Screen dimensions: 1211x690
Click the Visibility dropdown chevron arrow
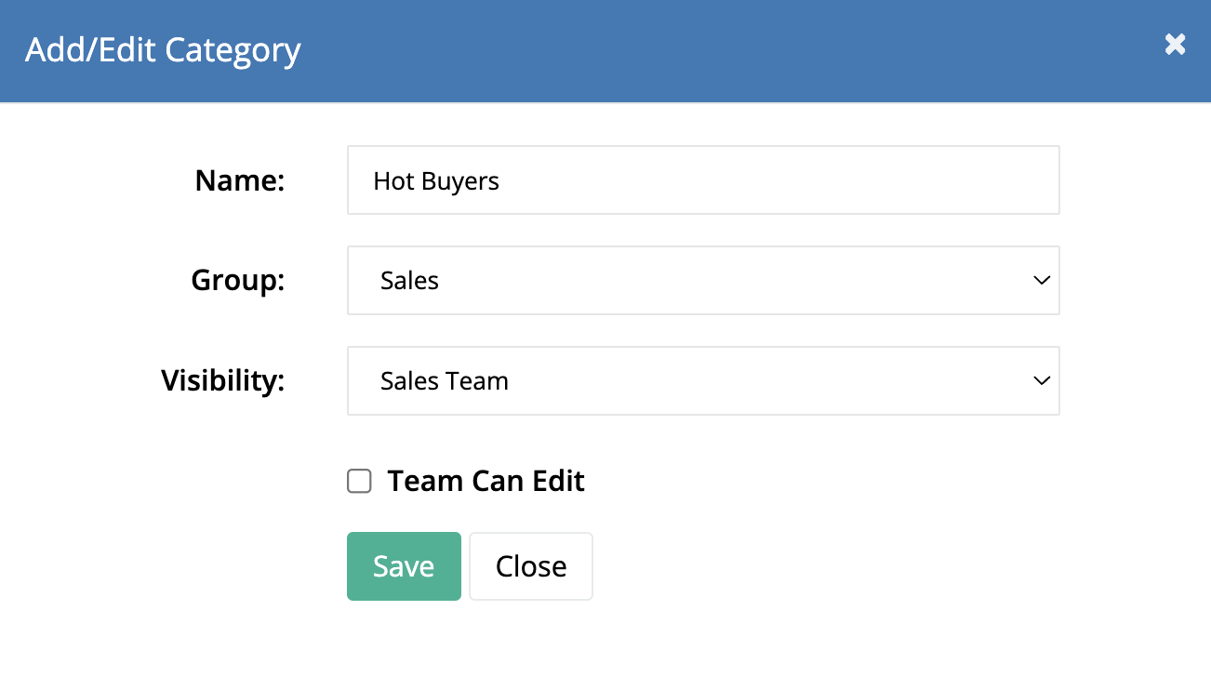(1042, 381)
